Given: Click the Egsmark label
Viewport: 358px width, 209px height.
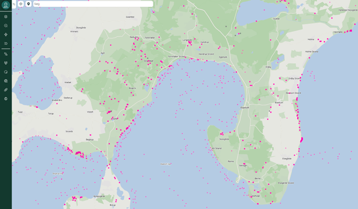Looking at the screenshot, I should pos(223,57).
